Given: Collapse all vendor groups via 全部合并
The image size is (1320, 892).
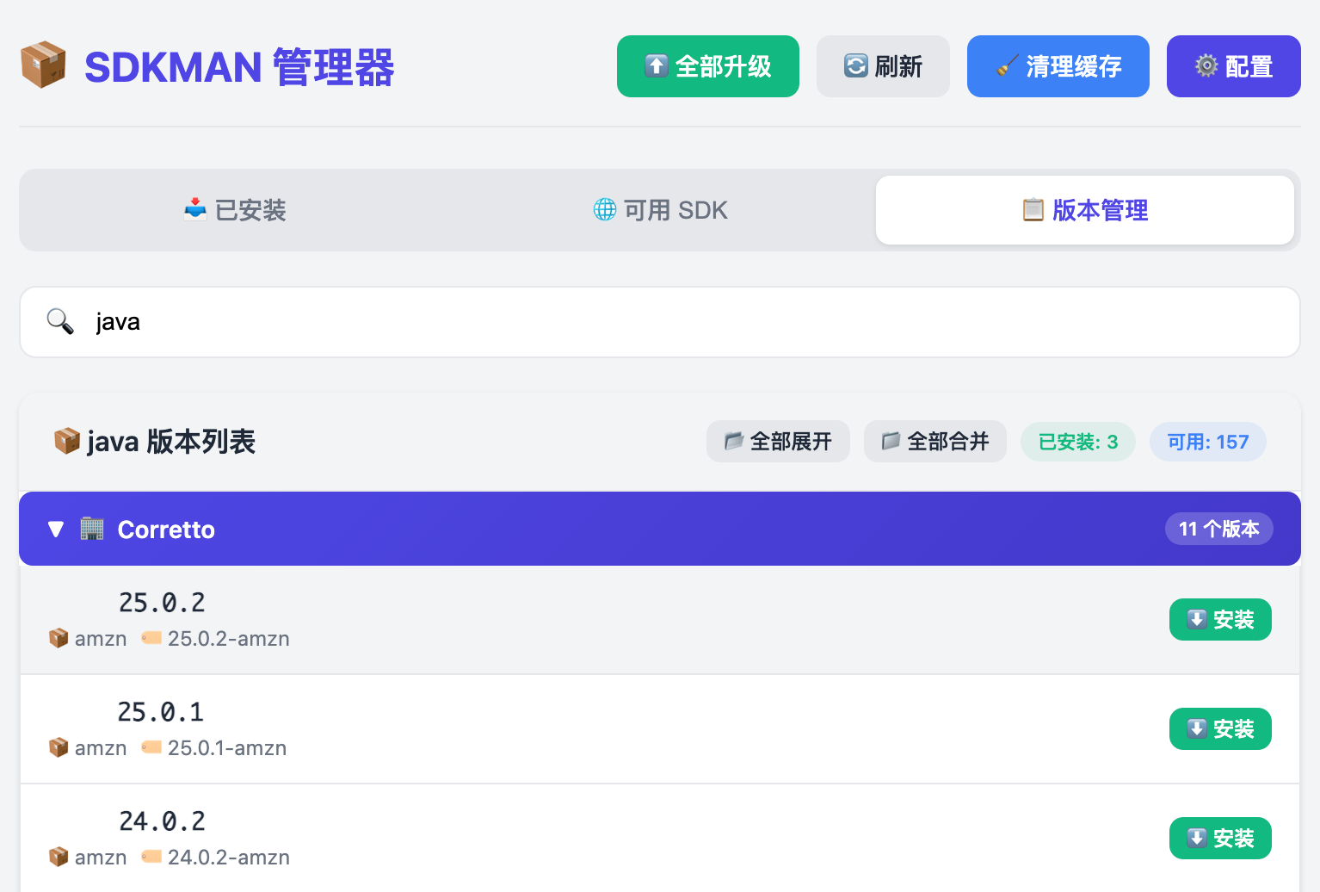Looking at the screenshot, I should pyautogui.click(x=935, y=442).
